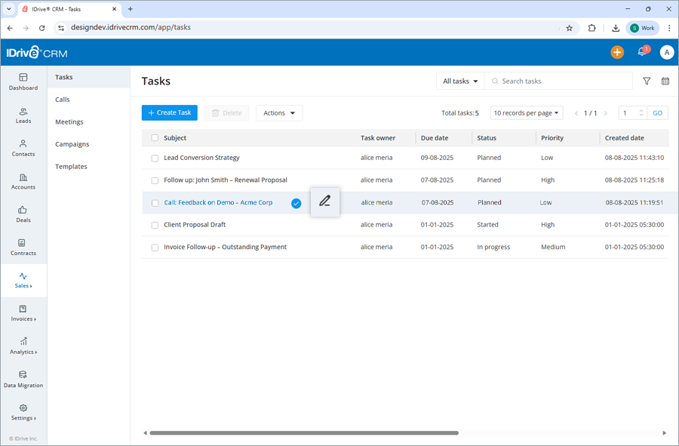Edit the Acme Corp call task
Image resolution: width=679 pixels, height=446 pixels.
pos(325,201)
